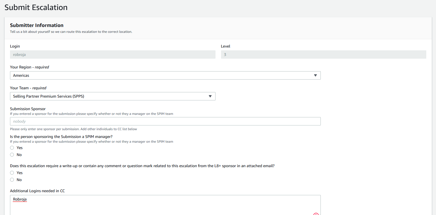Image resolution: width=436 pixels, height=215 pixels.
Task: Open the Your Region dropdown showing Americas
Action: click(x=165, y=75)
